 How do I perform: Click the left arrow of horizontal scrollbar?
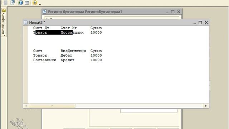[26, 106]
